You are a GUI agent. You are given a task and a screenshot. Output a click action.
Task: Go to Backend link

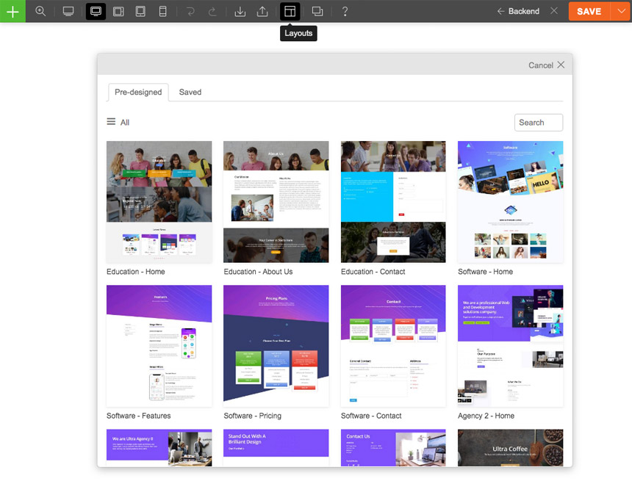(x=518, y=11)
